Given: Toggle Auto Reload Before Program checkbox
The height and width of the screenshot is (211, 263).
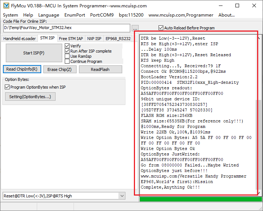Looking at the screenshot, I should click(161, 28).
